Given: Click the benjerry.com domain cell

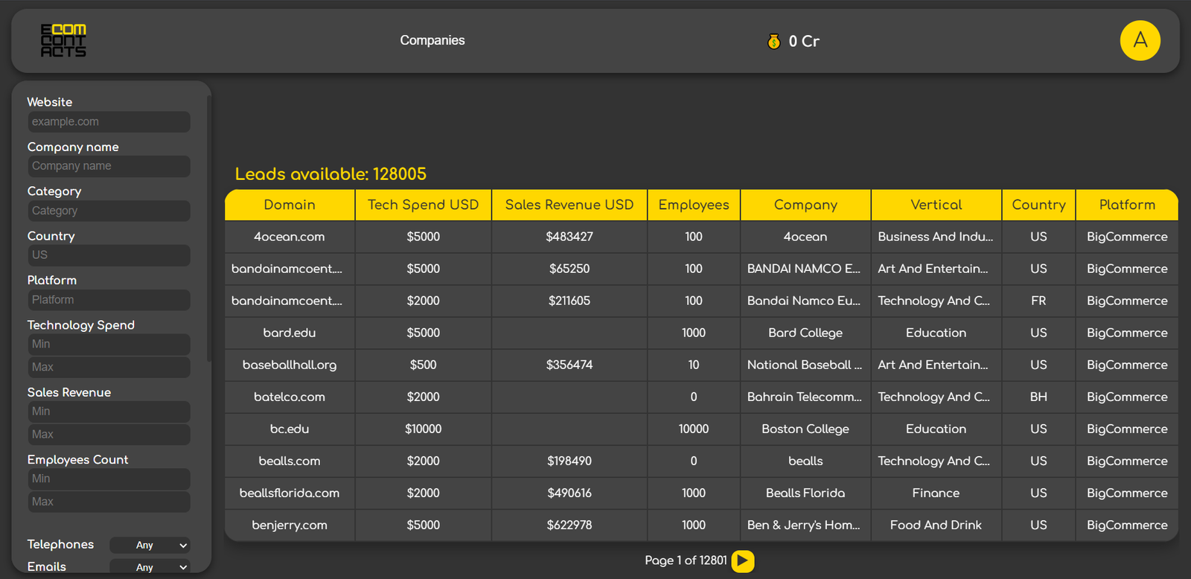Looking at the screenshot, I should pos(289,525).
